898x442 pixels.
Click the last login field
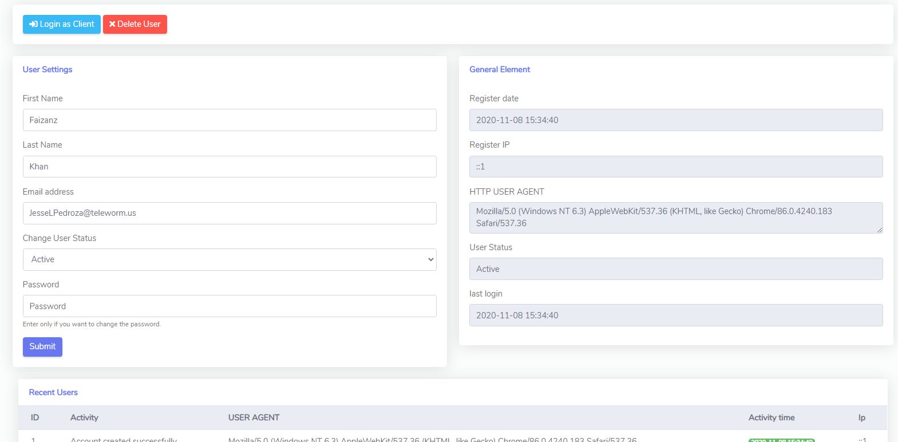tap(676, 315)
